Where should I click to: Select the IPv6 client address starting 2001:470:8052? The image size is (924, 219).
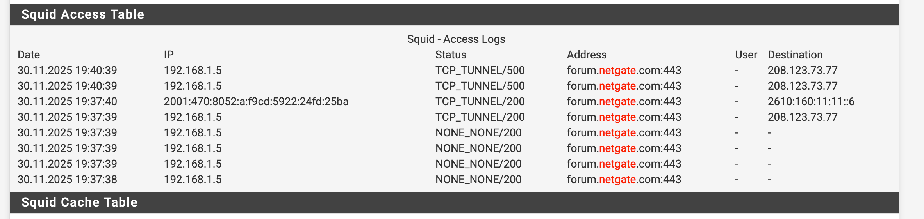[x=256, y=101]
